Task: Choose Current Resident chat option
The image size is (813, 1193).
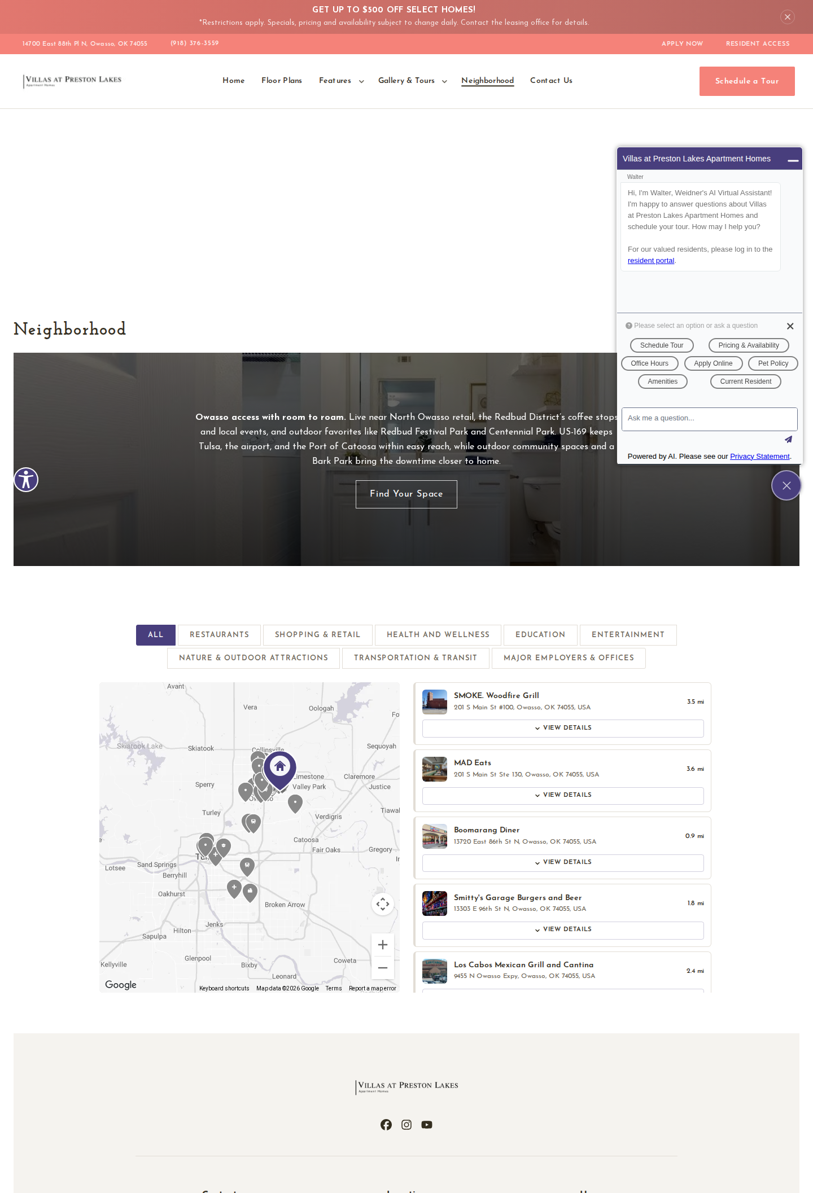Action: pos(746,381)
